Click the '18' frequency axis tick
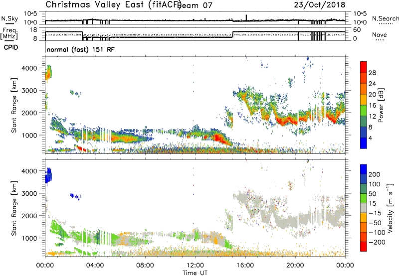Screen dimensions: 399x276 [x=33, y=30]
